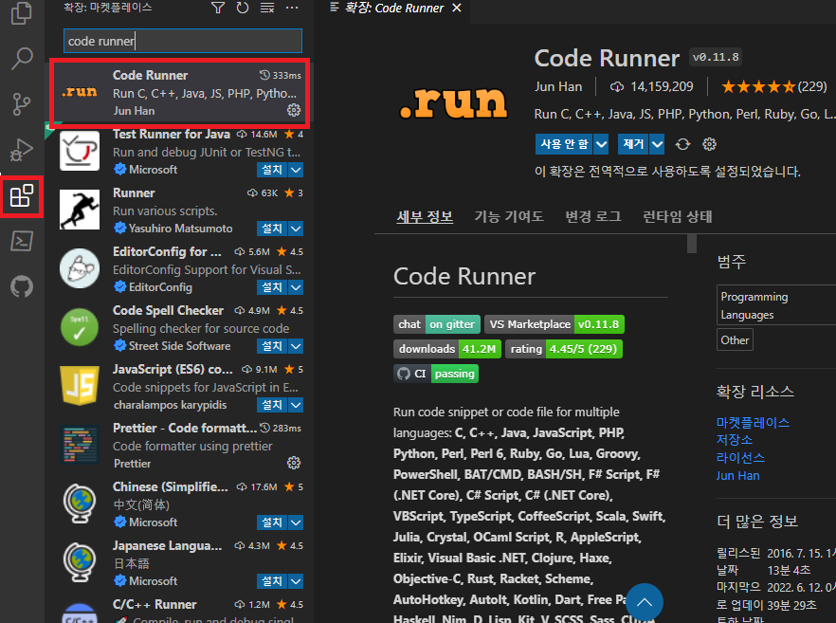Image resolution: width=836 pixels, height=623 pixels.
Task: Expand install options for Runner extension
Action: tap(296, 229)
